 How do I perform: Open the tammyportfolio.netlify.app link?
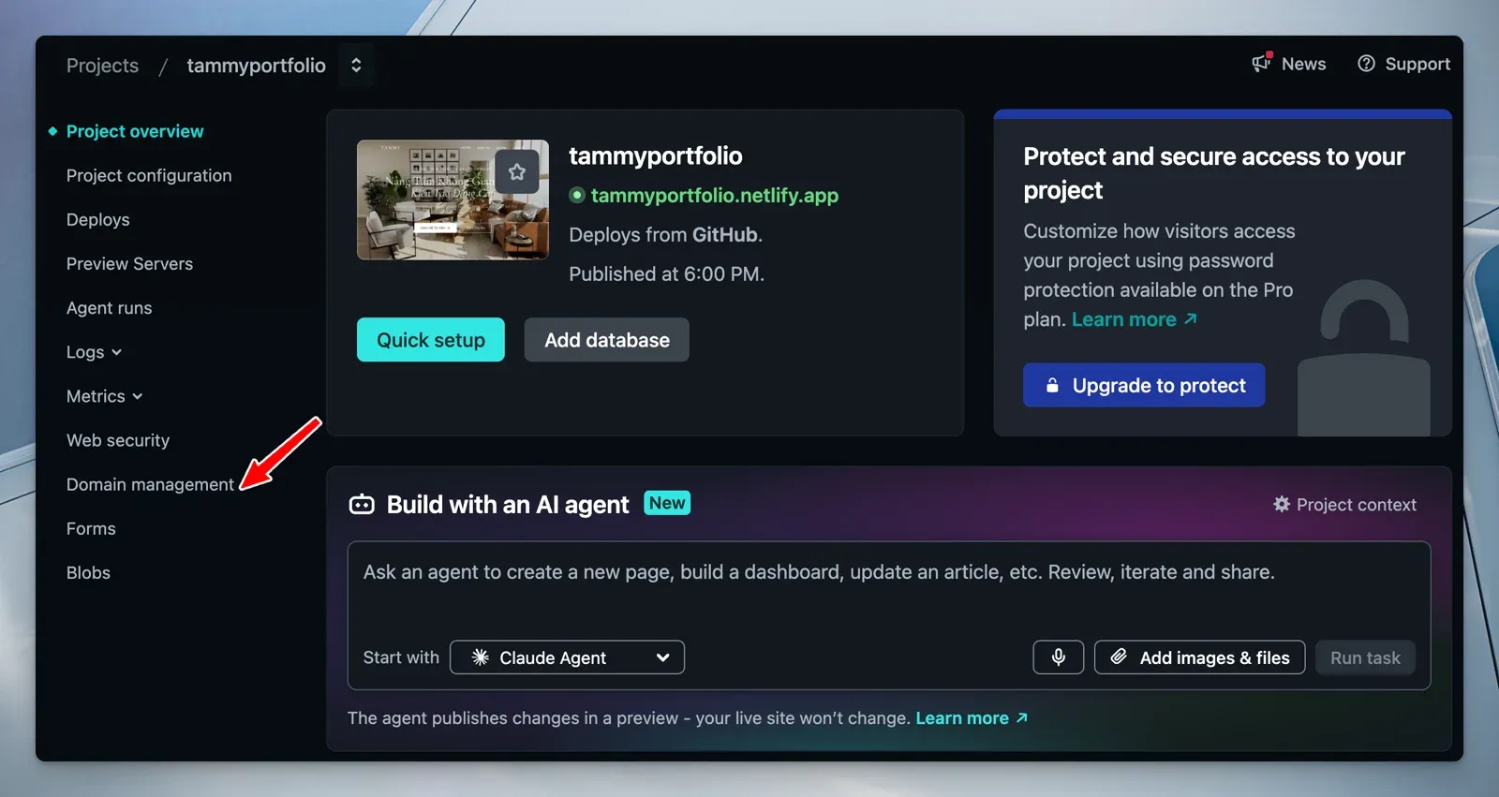(714, 196)
